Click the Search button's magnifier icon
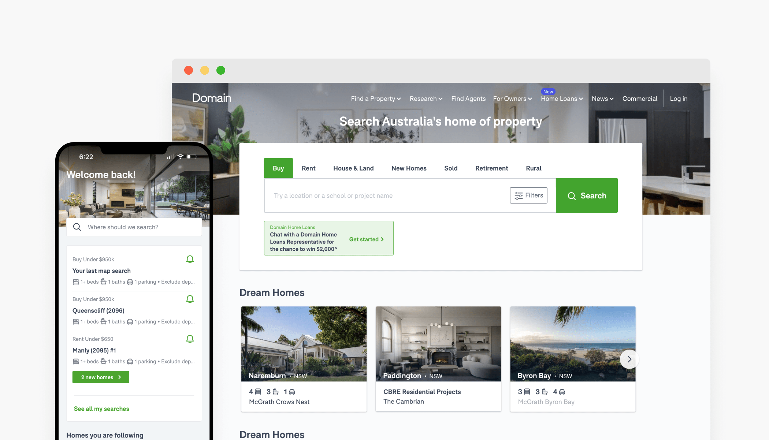This screenshot has width=769, height=440. pos(572,196)
